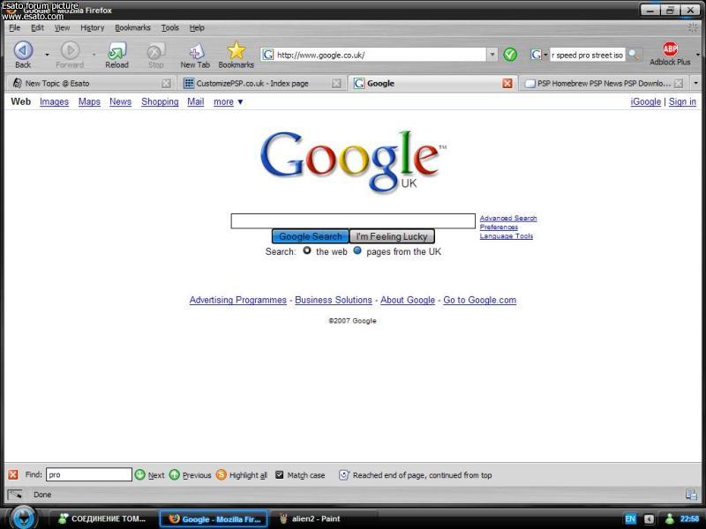
Task: Open the Mail link
Action: pyautogui.click(x=195, y=101)
